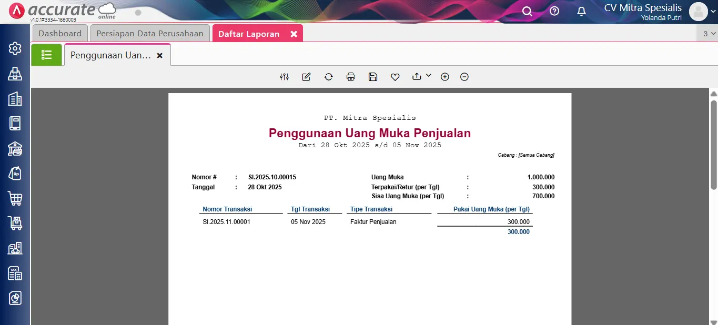Click the notifications bell icon

coord(581,11)
